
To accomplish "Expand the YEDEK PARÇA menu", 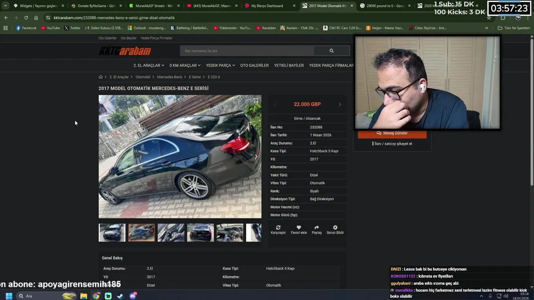I will coord(220,65).
